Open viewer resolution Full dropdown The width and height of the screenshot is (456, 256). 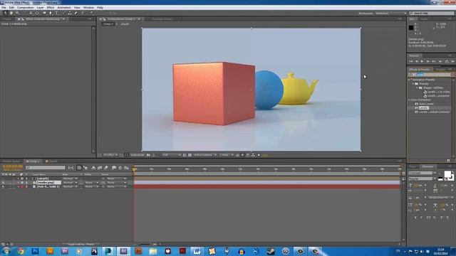pyautogui.click(x=172, y=155)
